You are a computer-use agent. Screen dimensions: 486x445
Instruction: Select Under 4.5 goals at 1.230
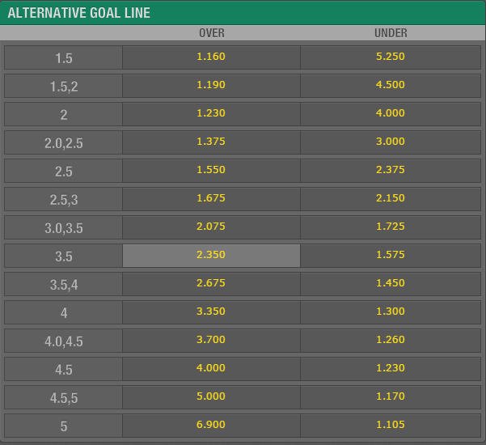pos(391,369)
